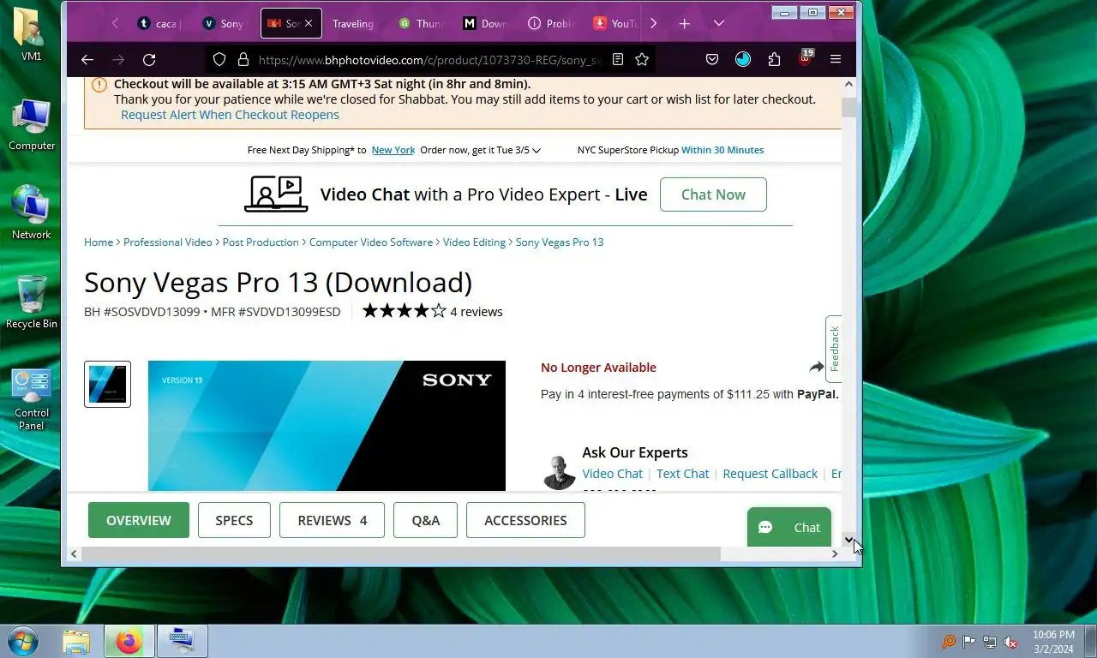Open the Save to Pocket icon
Viewport: 1097px width, 658px height.
point(712,59)
